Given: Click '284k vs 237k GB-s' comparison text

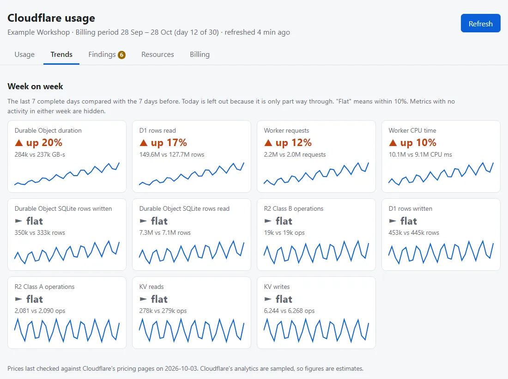Looking at the screenshot, I should 40,155.
